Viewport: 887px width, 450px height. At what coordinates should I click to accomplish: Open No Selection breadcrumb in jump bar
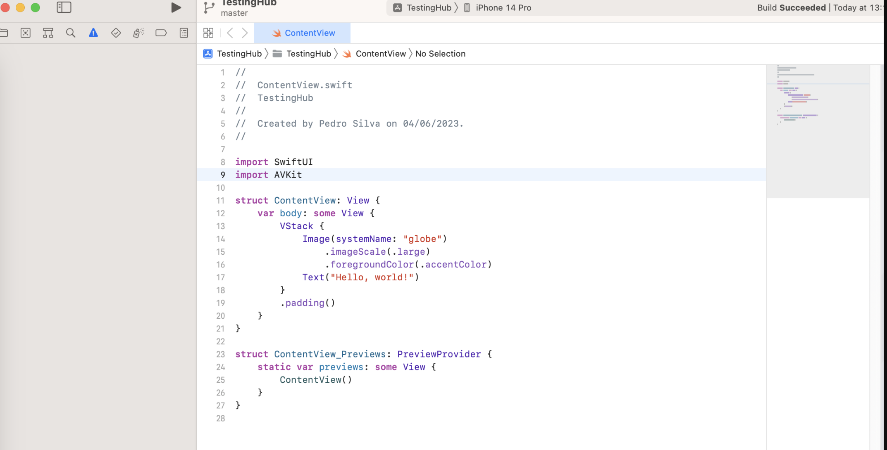coord(440,54)
